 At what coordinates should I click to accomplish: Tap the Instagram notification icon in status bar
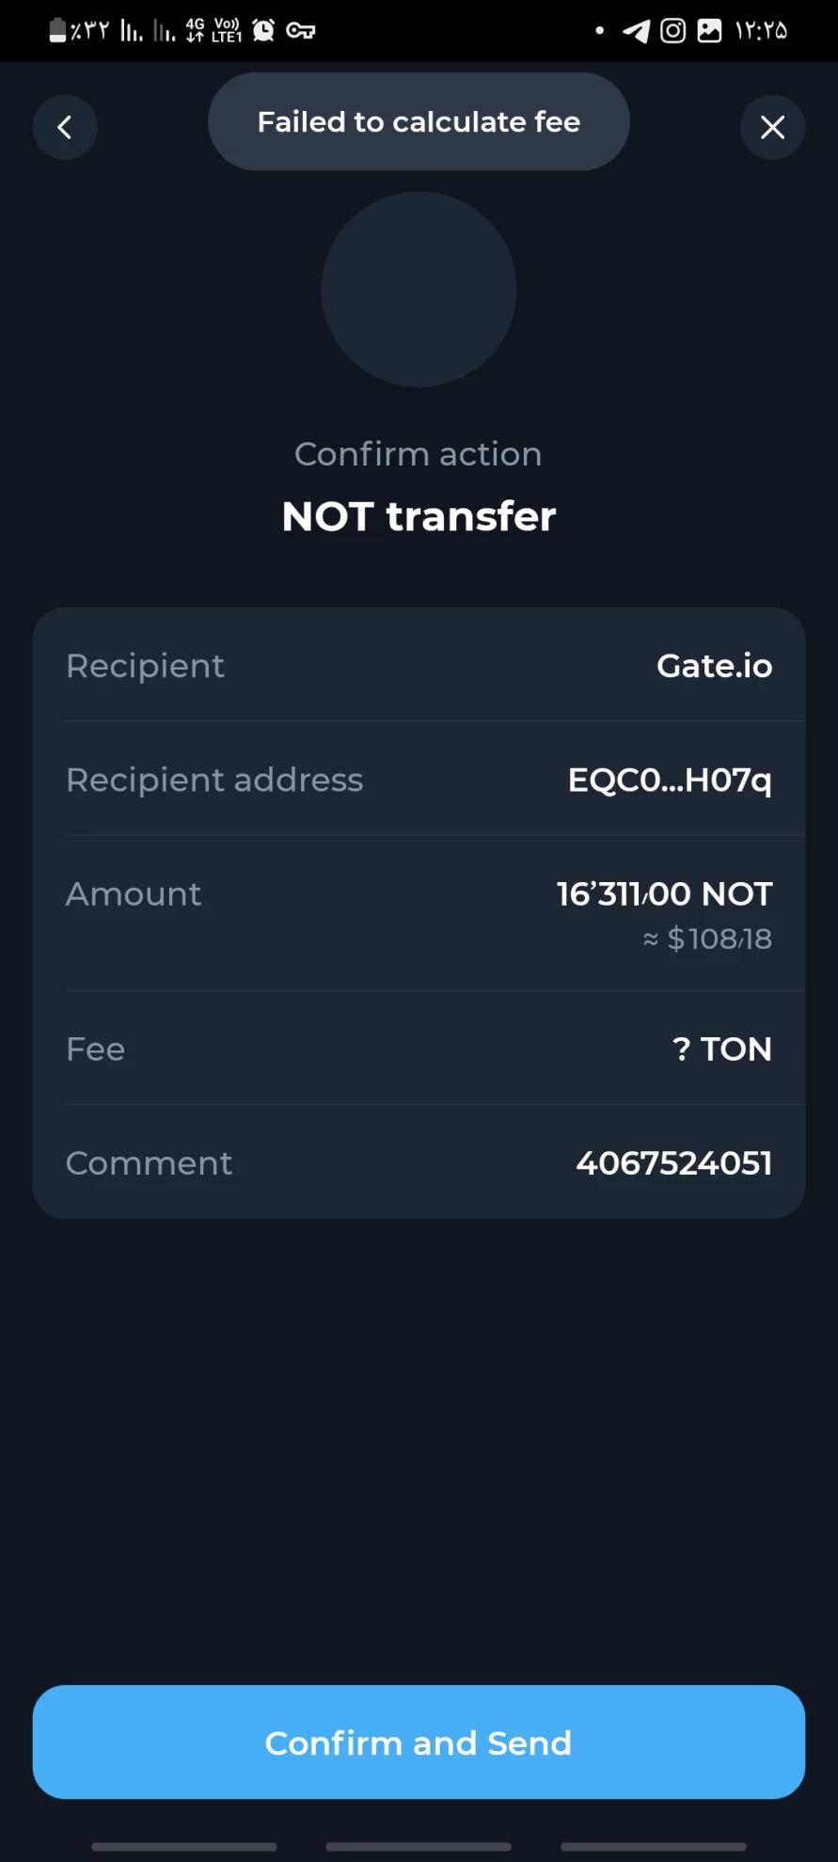pyautogui.click(x=672, y=31)
